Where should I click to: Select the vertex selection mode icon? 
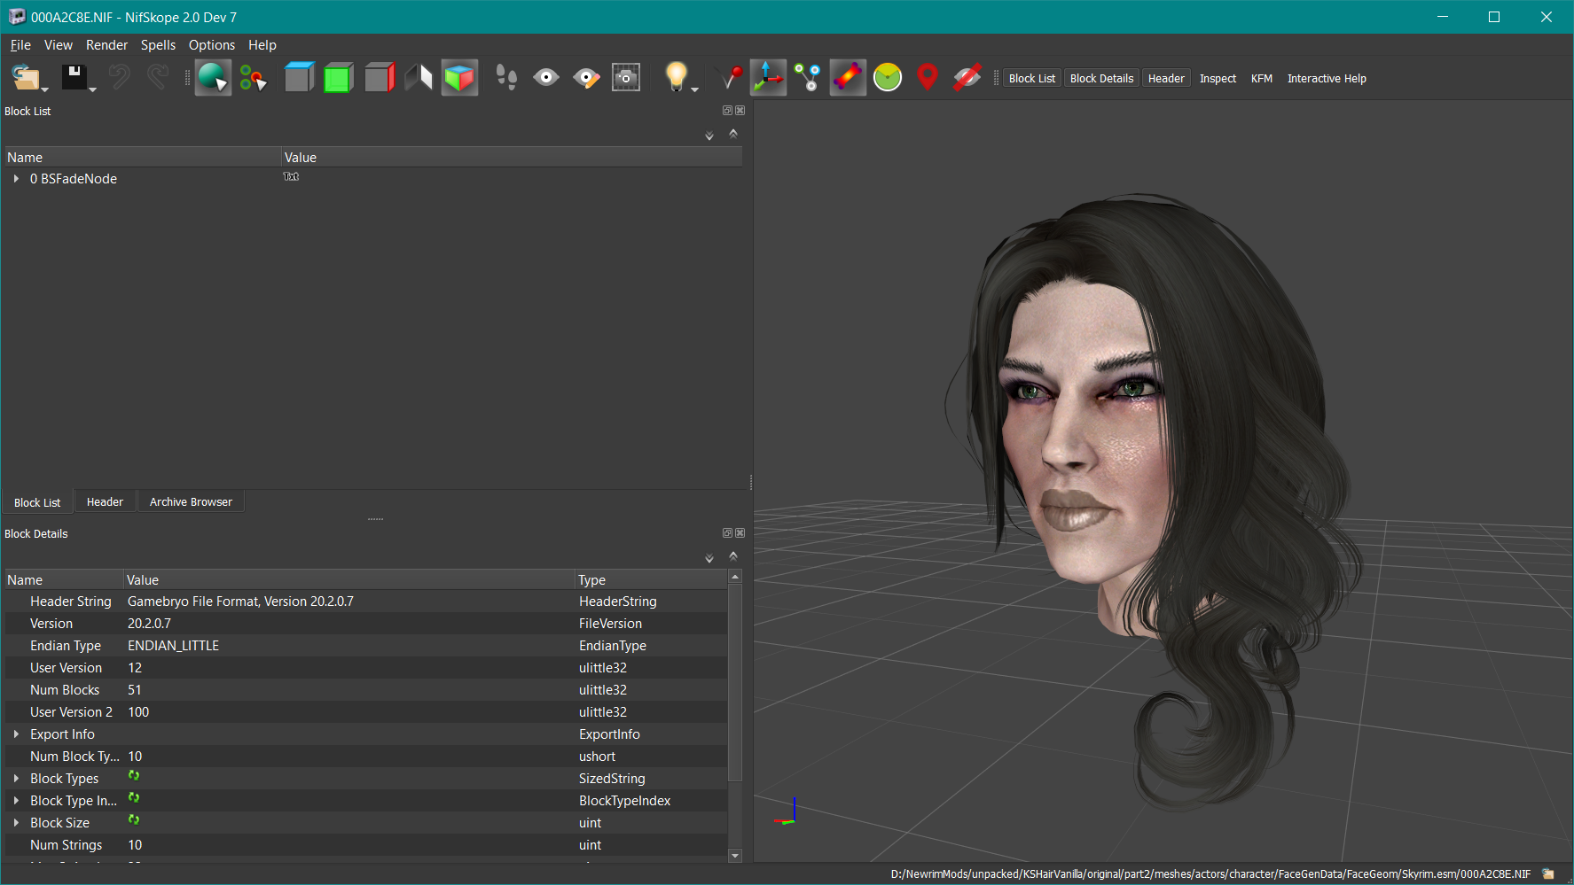[253, 78]
